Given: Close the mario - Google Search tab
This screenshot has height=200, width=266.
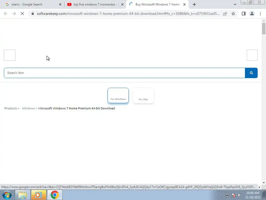Looking at the screenshot, I should (60, 4).
